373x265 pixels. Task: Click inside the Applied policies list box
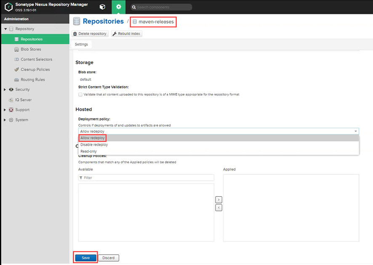(x=291, y=208)
